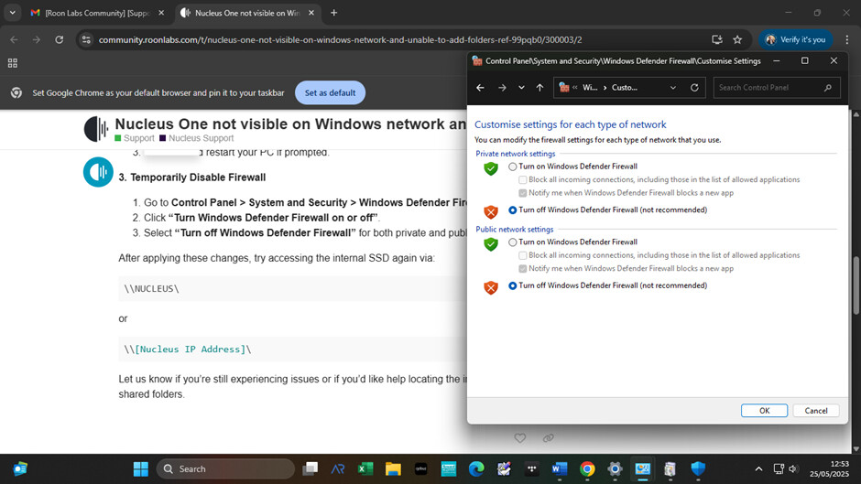Viewport: 861px width, 484px height.
Task: Turn off Firewall for public network
Action: click(512, 285)
